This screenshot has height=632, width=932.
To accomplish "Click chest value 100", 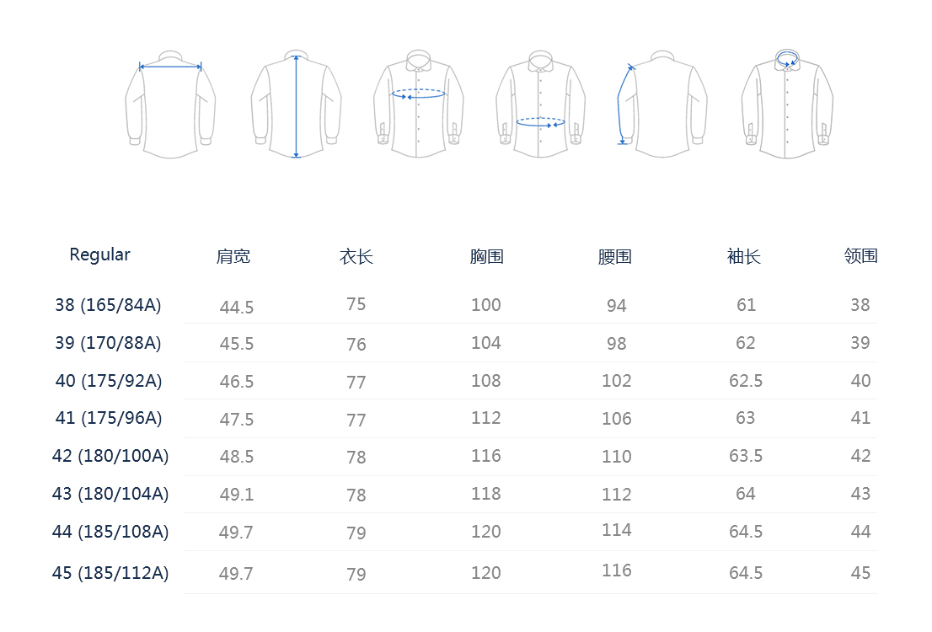I will (486, 305).
